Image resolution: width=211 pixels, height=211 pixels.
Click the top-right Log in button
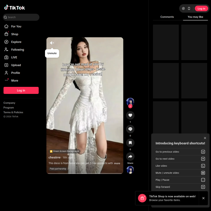(201, 8)
